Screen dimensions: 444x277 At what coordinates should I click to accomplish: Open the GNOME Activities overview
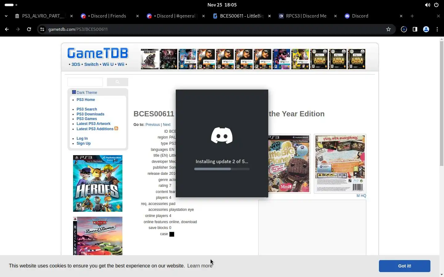coord(11,5)
